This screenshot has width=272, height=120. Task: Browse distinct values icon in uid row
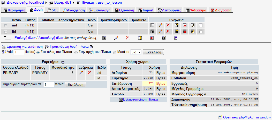pyautogui.click(x=152, y=25)
